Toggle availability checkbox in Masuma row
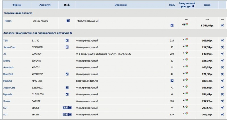 point(172,81)
